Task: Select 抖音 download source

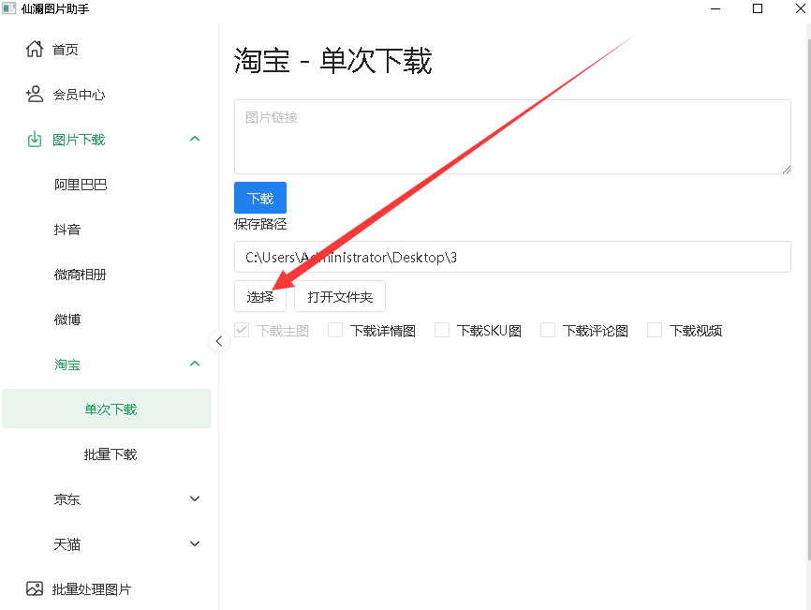Action: 67,230
